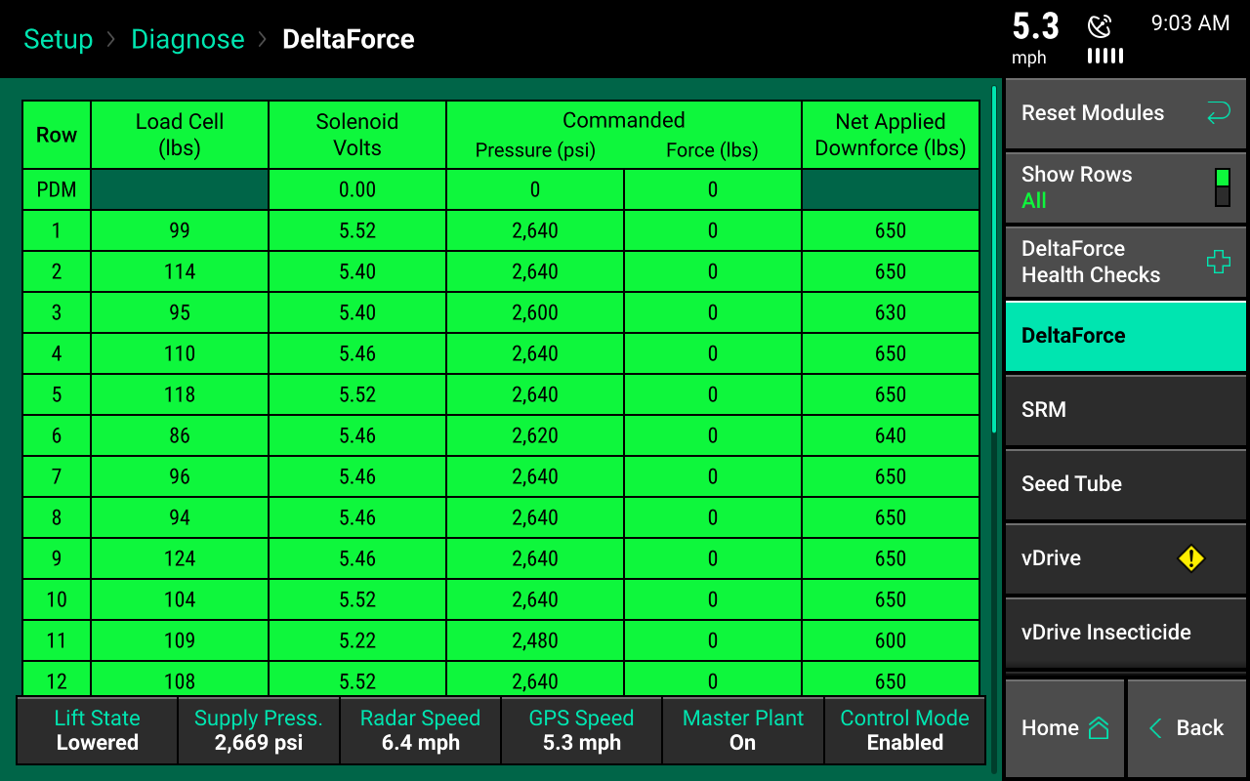Click row 2 load cell value 114
This screenshot has height=781, width=1250.
point(180,271)
